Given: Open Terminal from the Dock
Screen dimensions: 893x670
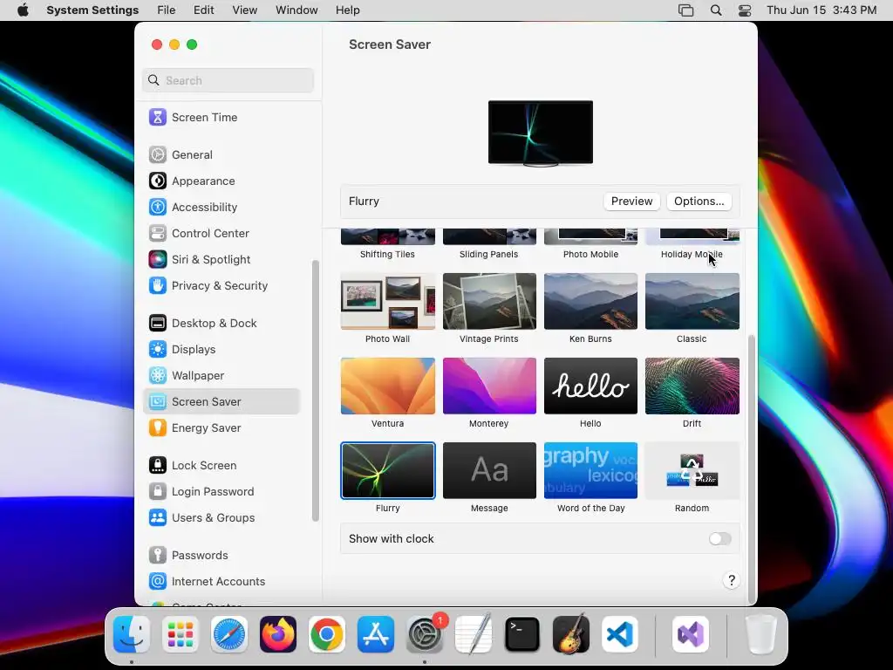Looking at the screenshot, I should click(x=522, y=634).
